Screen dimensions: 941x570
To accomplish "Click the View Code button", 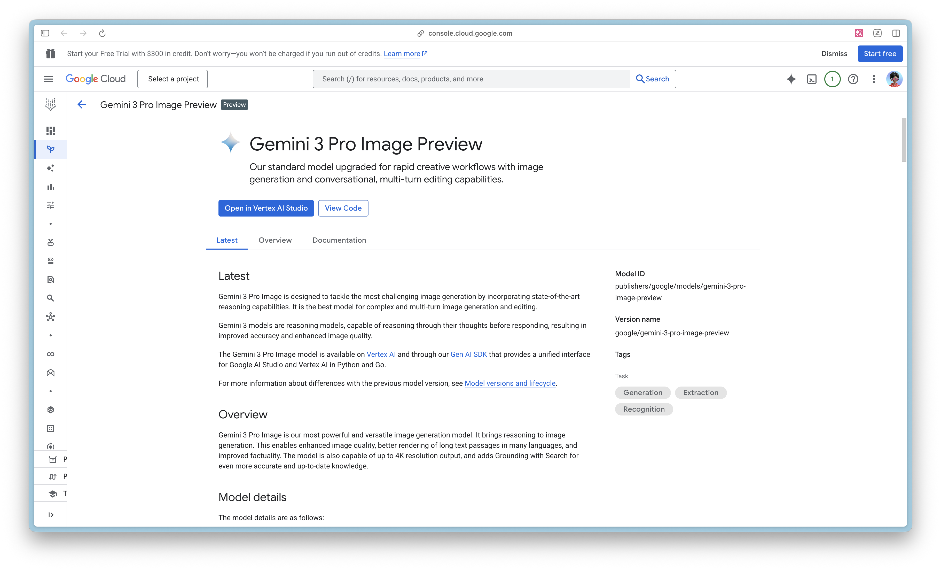I will pos(343,208).
